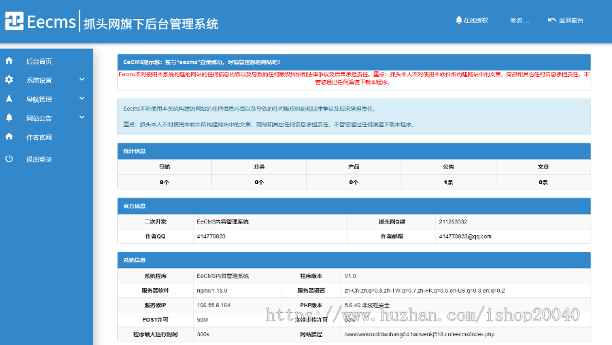The width and height of the screenshot is (612, 345).
Task: Click the 官方信息 panel header
Action: point(354,206)
